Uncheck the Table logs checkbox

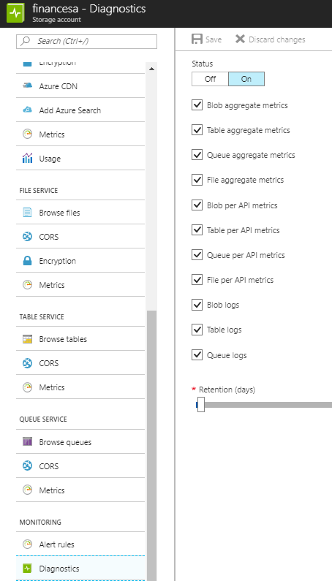(197, 330)
